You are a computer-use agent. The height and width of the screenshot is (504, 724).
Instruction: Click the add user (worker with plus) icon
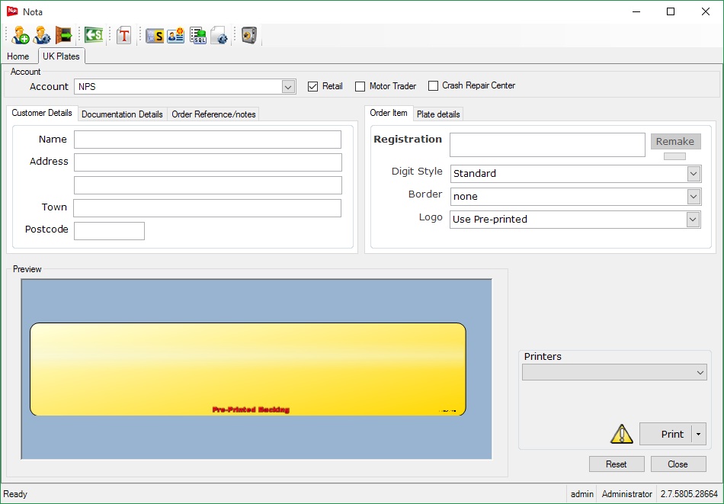[21, 35]
